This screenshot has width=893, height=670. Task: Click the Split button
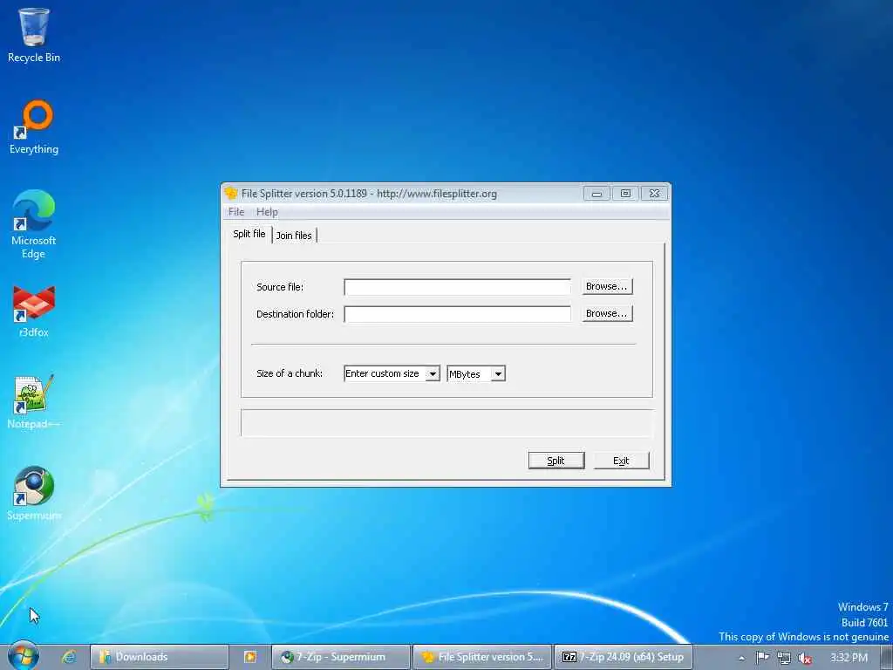click(x=556, y=461)
